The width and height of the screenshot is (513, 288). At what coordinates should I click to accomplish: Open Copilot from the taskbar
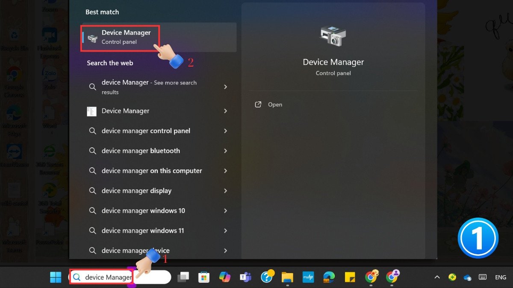224,277
